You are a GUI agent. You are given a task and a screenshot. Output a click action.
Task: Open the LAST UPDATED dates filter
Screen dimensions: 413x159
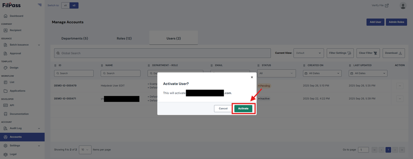coord(368,73)
